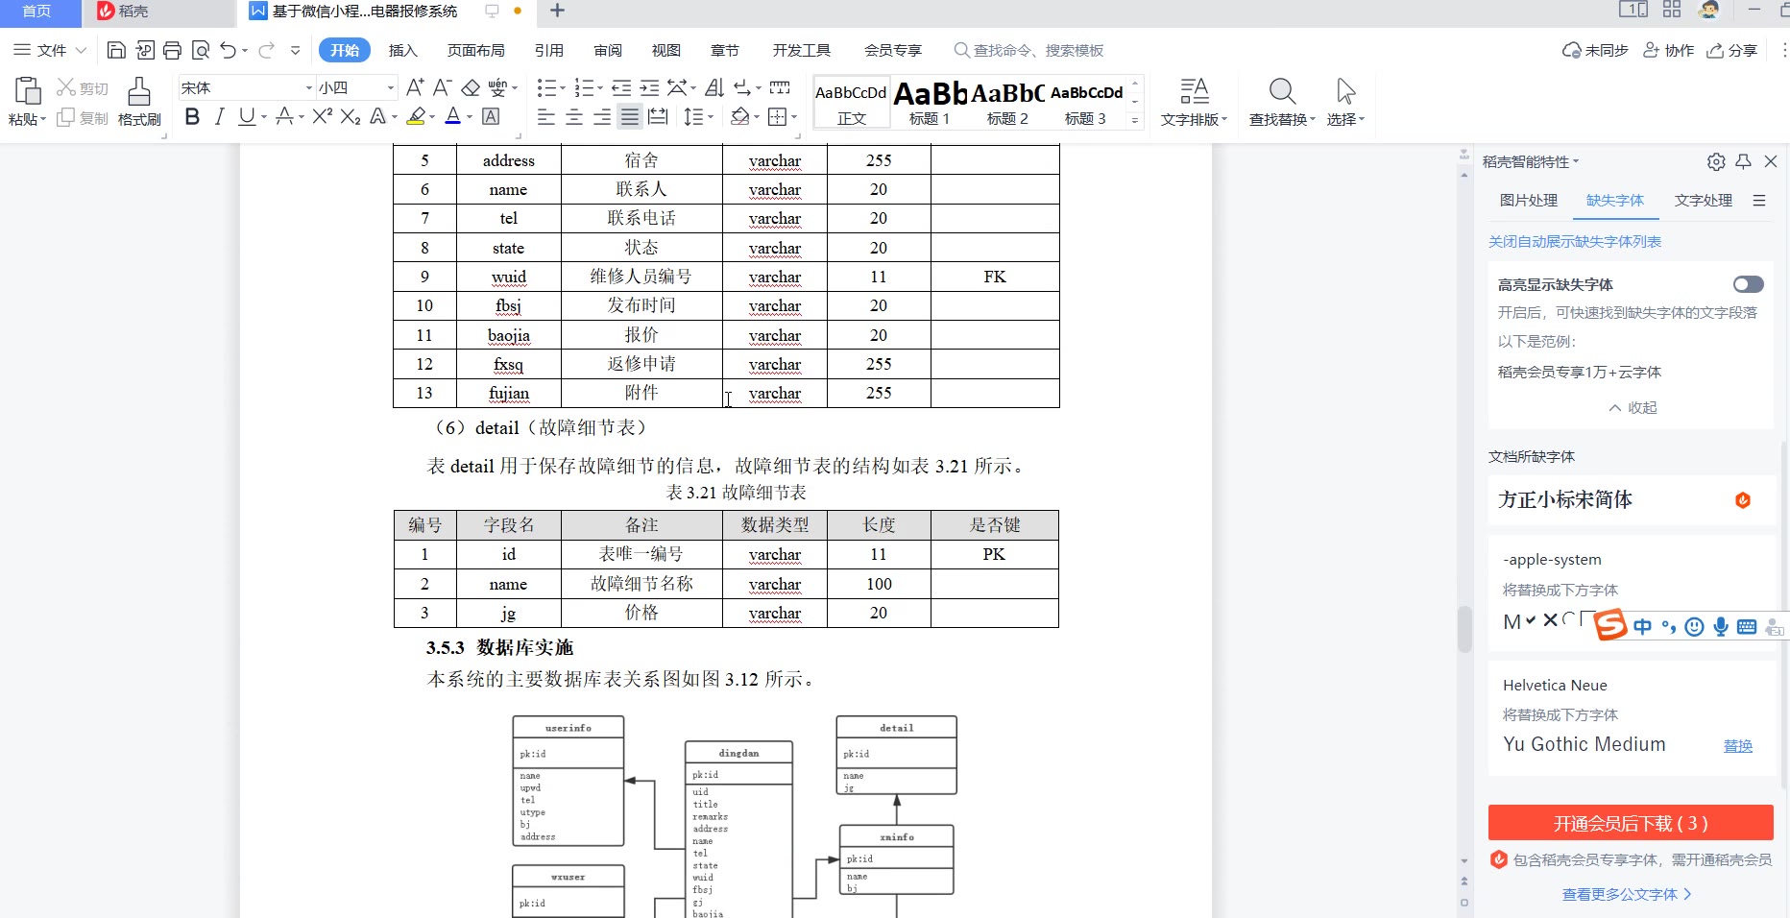Viewport: 1790px width, 918px height.
Task: Click the font color A swatch
Action: coord(453,116)
